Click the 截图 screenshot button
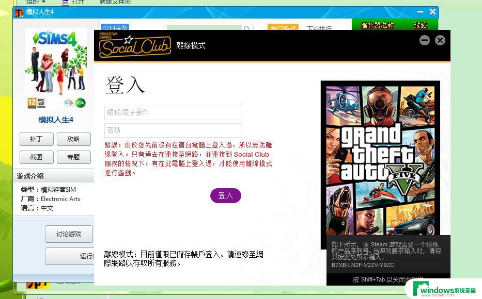Screen dimensions: 482x299 [37, 157]
